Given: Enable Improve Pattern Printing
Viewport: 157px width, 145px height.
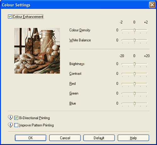Looking at the screenshot, I should coord(16,125).
